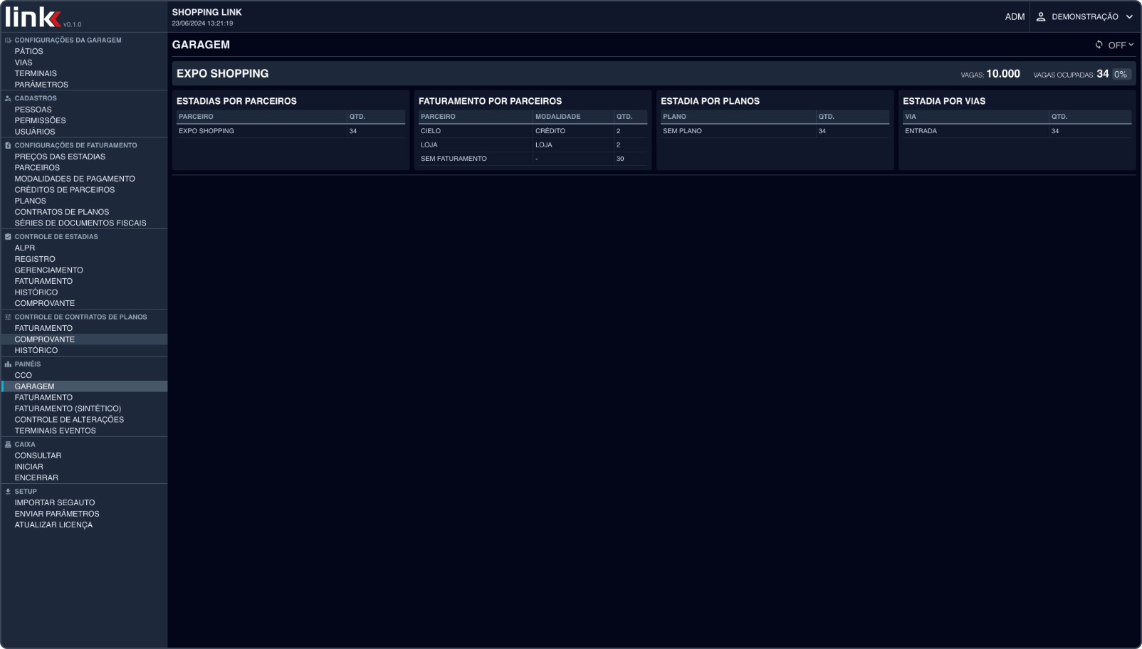Select Comprovante under Controle de Contratos de Planos
Screen dimensions: 1142x649
tap(84, 339)
